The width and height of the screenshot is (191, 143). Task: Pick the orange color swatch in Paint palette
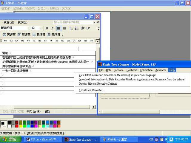(59, 126)
